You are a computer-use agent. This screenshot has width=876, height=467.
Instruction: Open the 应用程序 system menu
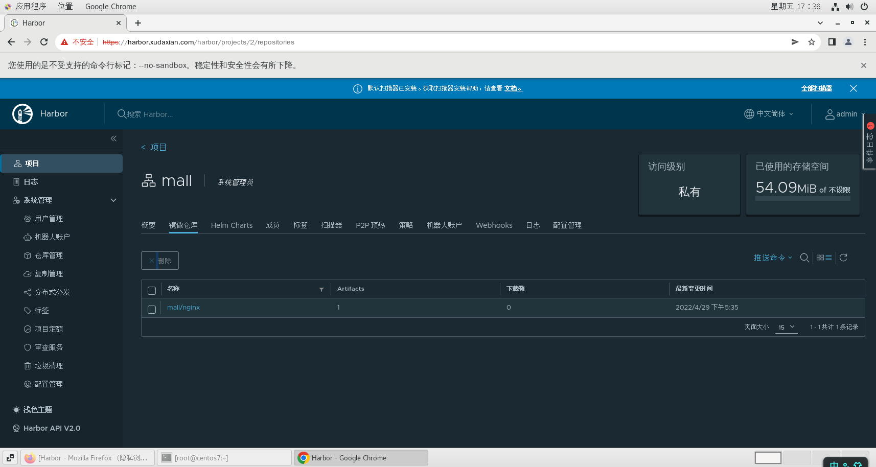coord(31,7)
